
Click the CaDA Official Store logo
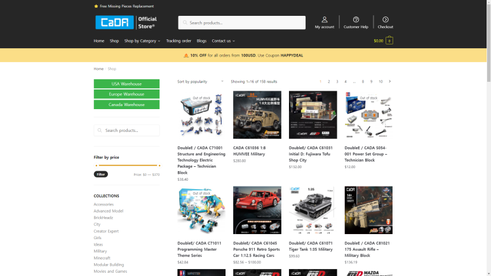126,23
